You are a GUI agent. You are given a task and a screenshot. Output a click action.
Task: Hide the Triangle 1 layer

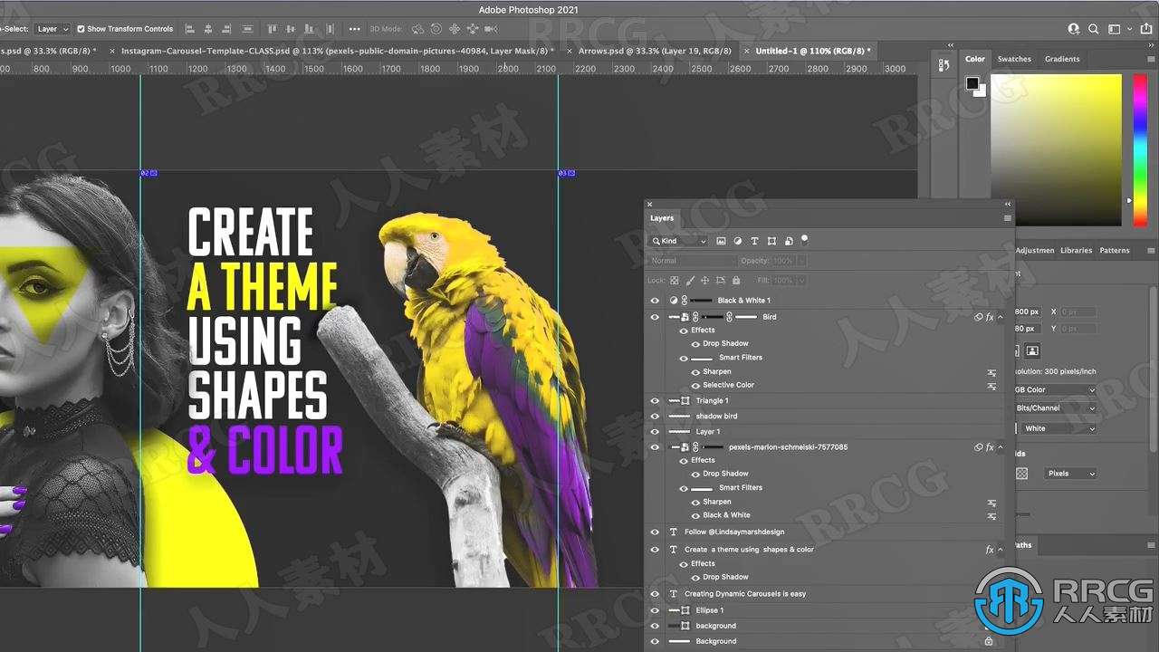click(655, 400)
